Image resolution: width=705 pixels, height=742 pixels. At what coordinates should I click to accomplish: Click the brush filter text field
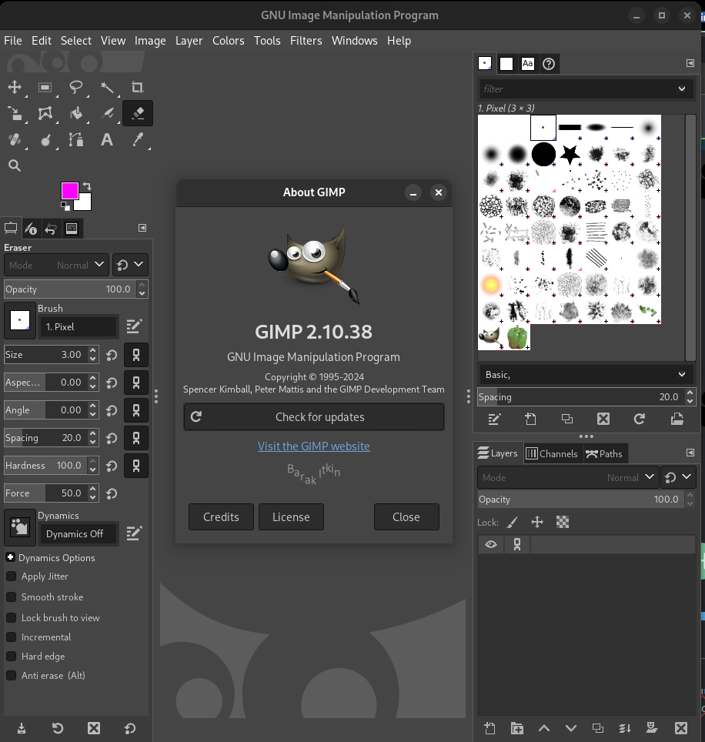coord(577,89)
